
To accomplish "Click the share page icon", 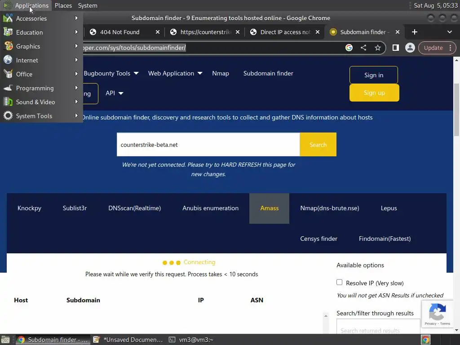I will (363, 48).
